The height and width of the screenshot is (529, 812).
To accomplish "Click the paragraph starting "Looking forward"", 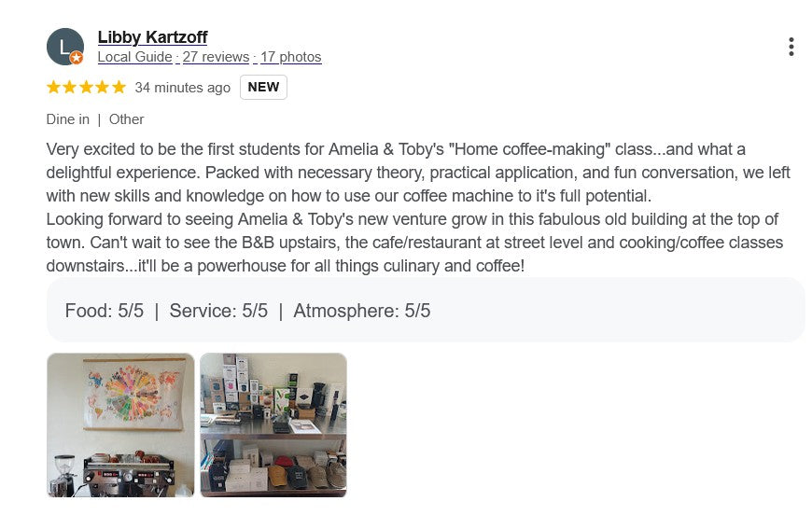I will [411, 243].
